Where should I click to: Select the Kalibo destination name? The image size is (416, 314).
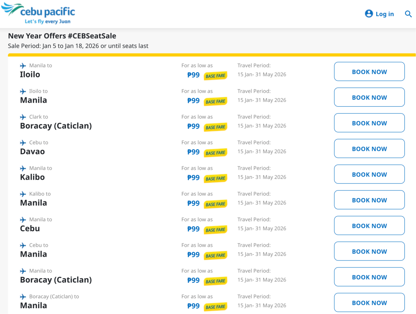(32, 177)
